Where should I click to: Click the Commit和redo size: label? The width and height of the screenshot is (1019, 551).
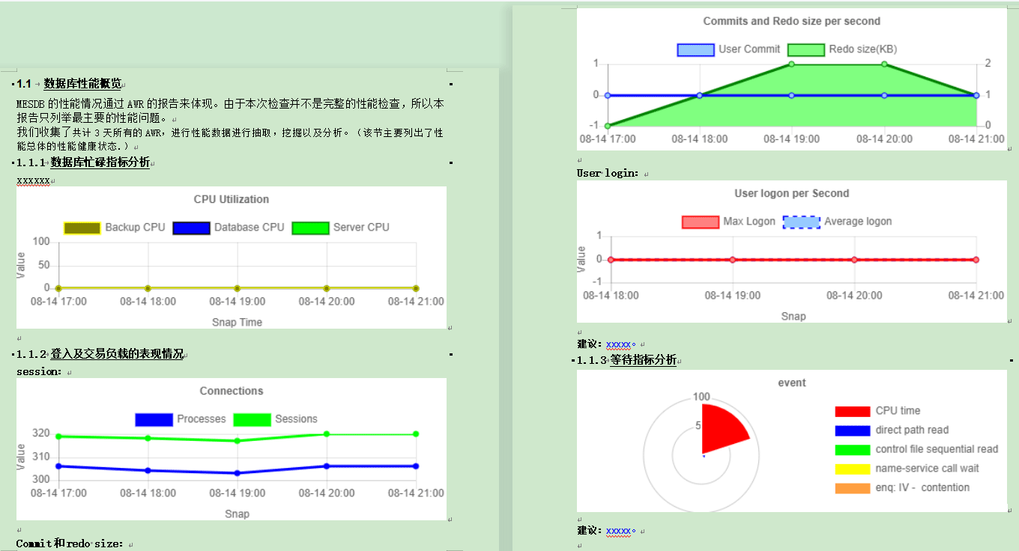tap(70, 544)
